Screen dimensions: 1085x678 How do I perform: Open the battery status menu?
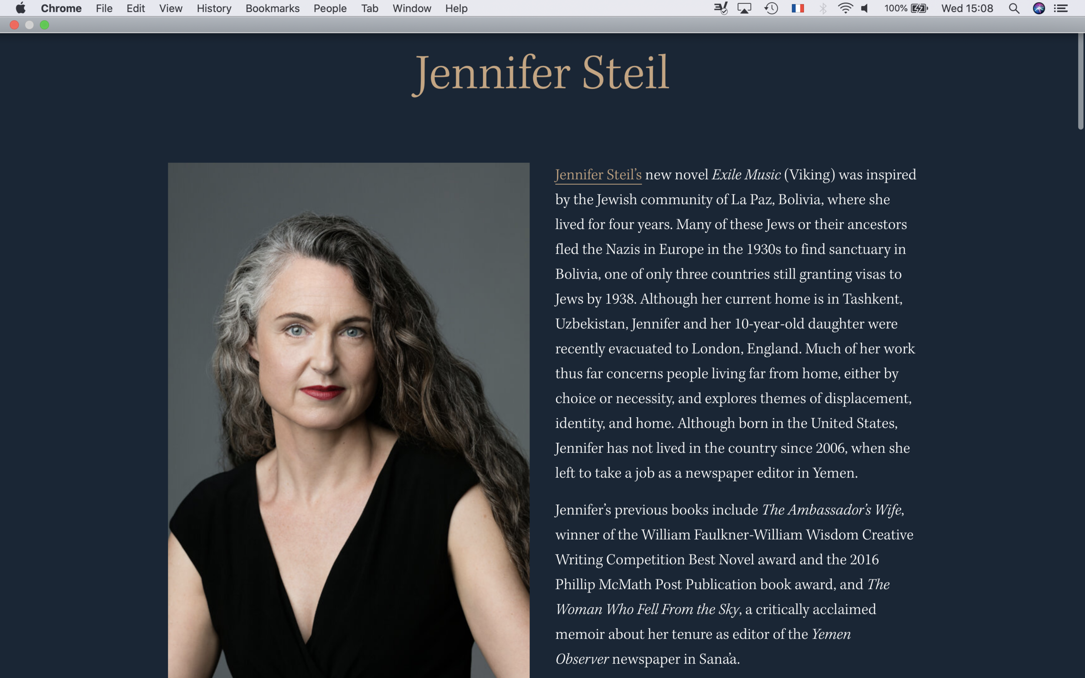point(906,8)
